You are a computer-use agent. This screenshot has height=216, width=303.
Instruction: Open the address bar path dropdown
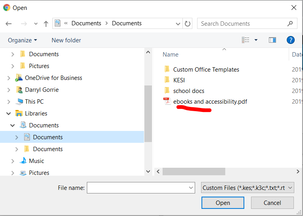(178, 24)
